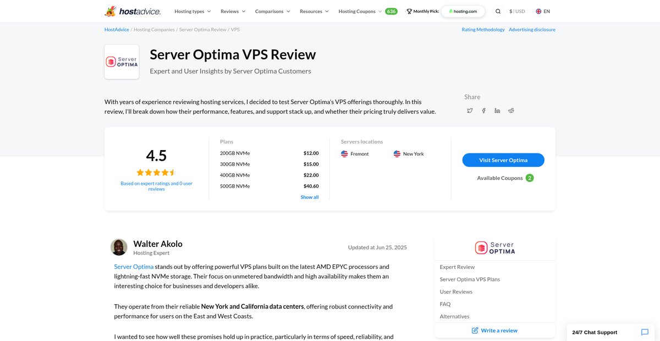The image size is (660, 341).
Task: Click Walter Akolo's author avatar
Action: tap(119, 247)
